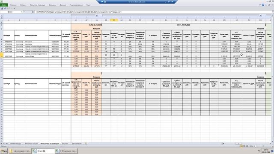Switch to the Главная ribbon tab
The image size is (274, 154).
pos(13,5)
